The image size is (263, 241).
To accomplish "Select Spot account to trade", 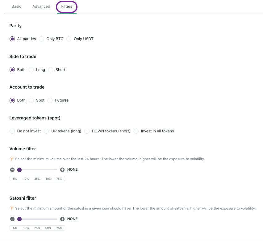I will [x=31, y=100].
